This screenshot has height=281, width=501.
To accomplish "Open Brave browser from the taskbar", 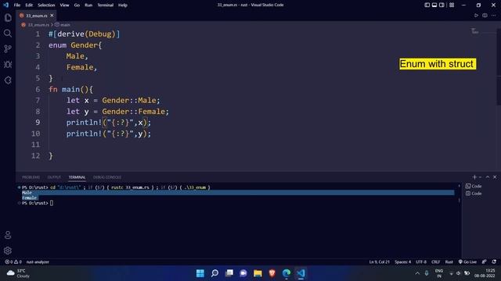I will point(272,273).
